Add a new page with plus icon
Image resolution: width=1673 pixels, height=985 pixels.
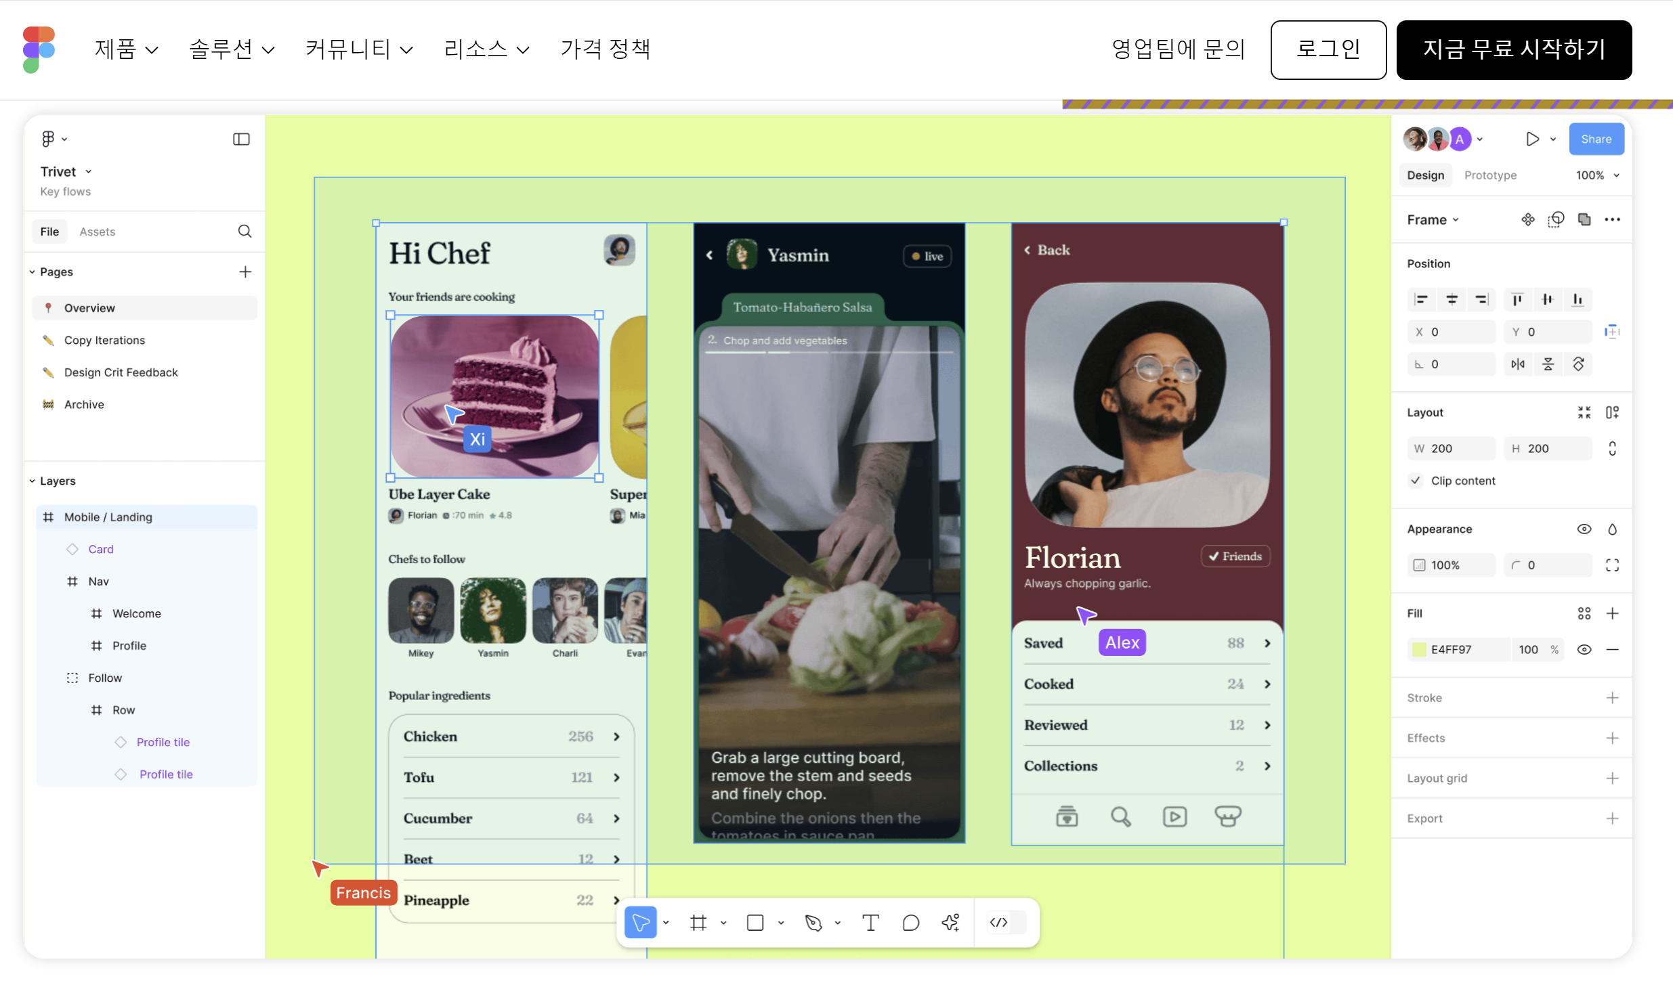click(x=245, y=271)
